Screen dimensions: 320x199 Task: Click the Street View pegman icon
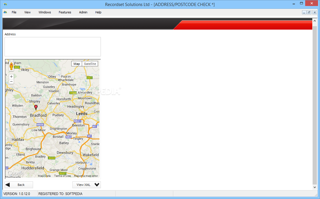point(11,66)
